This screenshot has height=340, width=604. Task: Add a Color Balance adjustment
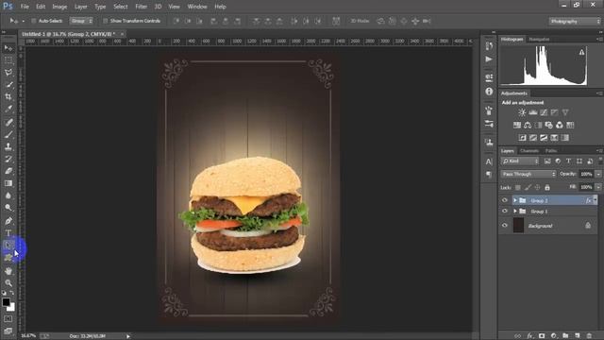[528, 125]
